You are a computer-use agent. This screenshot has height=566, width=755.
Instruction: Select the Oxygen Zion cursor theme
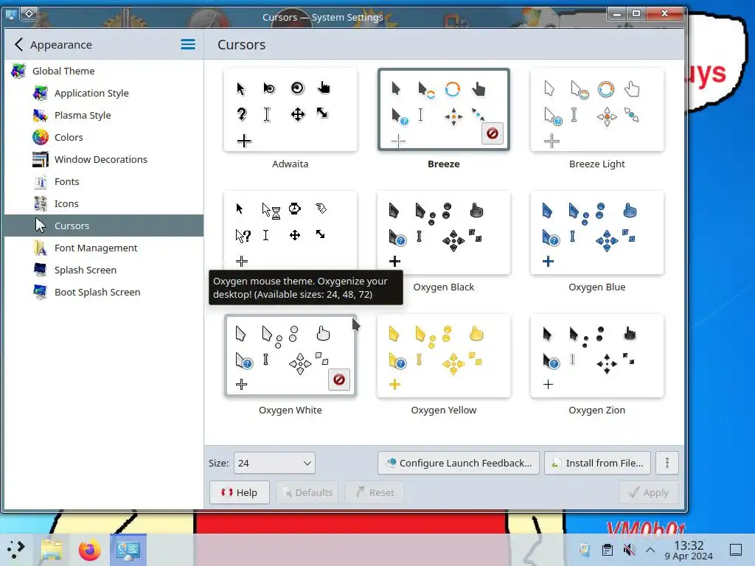pyautogui.click(x=597, y=355)
